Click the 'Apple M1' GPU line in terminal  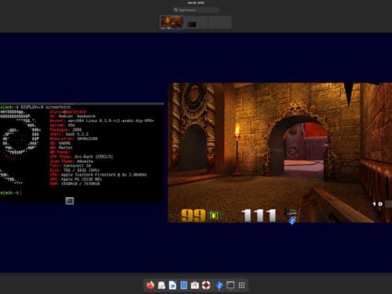(x=76, y=179)
